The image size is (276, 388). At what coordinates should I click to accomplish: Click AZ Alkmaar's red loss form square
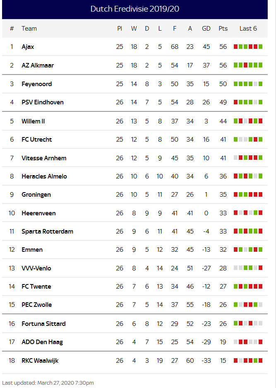point(245,65)
